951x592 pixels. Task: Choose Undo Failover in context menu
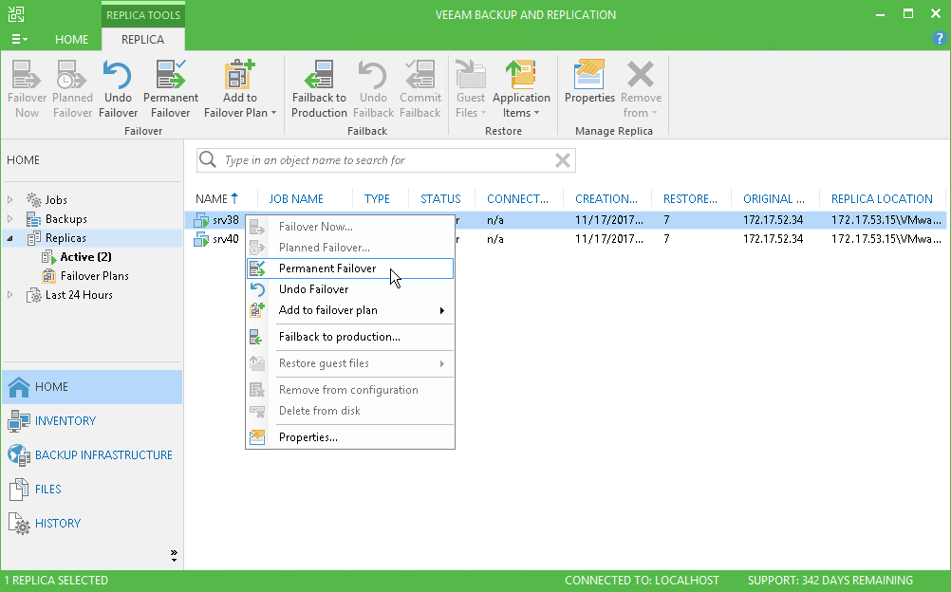click(350, 289)
